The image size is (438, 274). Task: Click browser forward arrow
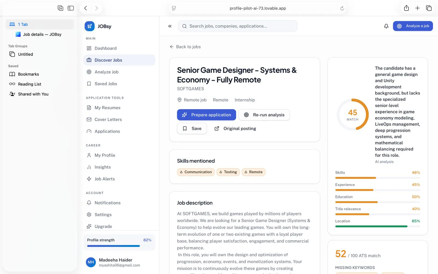click(x=96, y=8)
